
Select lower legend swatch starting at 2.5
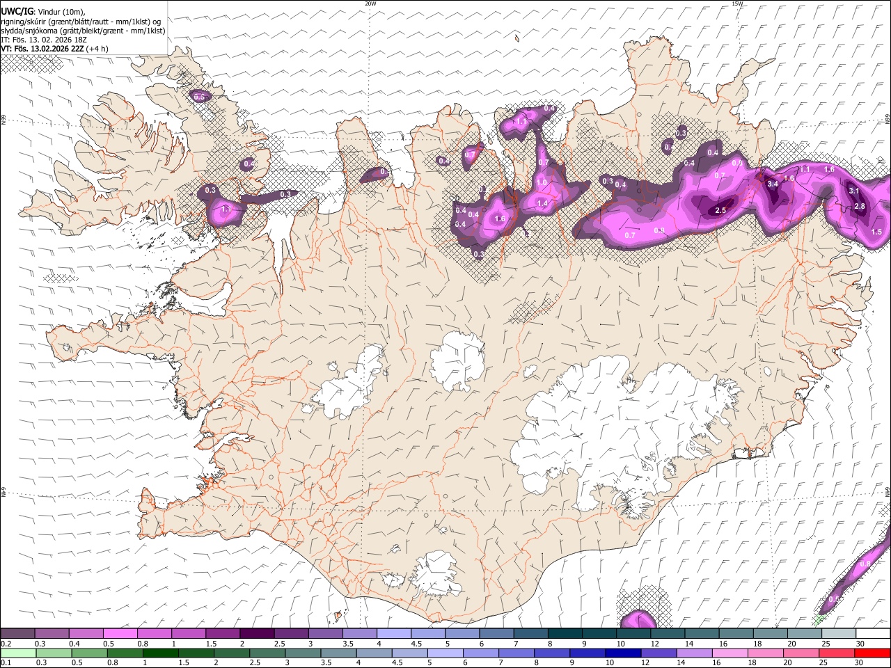[268, 653]
